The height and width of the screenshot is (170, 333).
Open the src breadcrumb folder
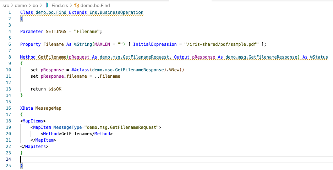[x=6, y=6]
